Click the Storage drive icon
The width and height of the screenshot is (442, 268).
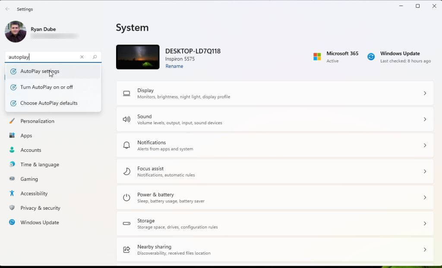(x=126, y=224)
